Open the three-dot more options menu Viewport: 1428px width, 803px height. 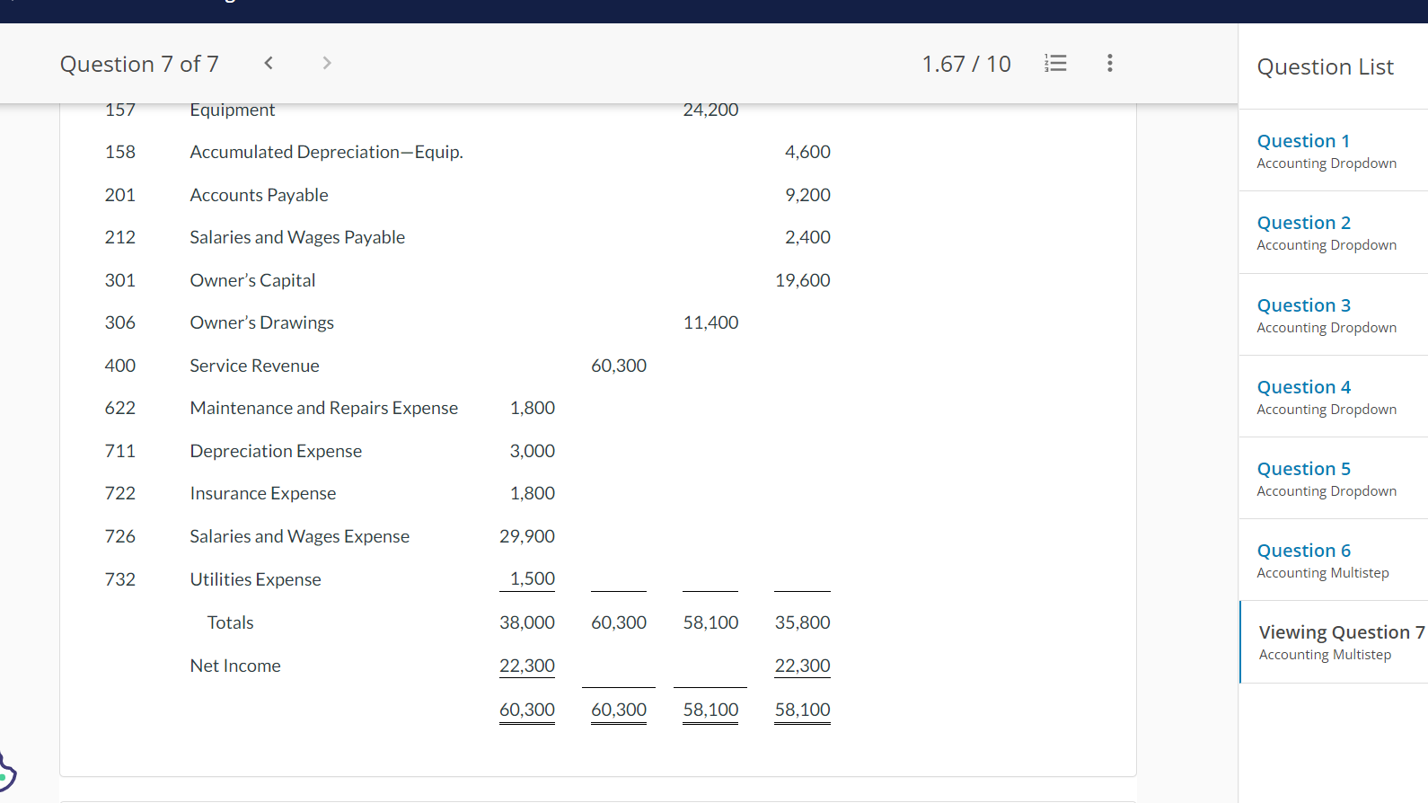pyautogui.click(x=1110, y=63)
